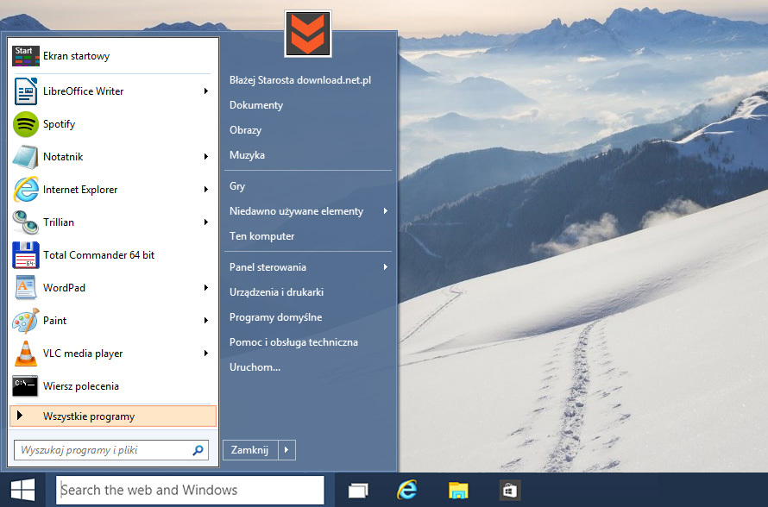This screenshot has height=507, width=768.
Task: Open the Store icon on the taskbar
Action: point(509,490)
